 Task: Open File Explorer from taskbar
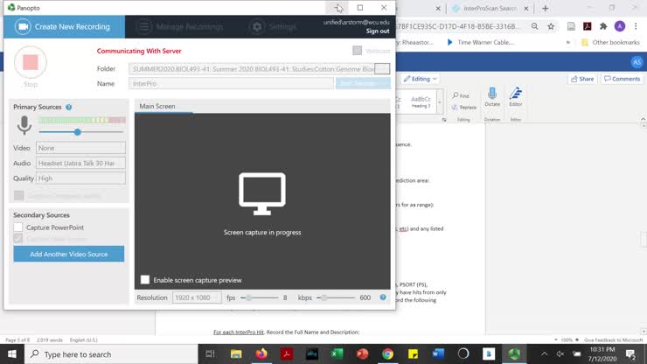236,354
